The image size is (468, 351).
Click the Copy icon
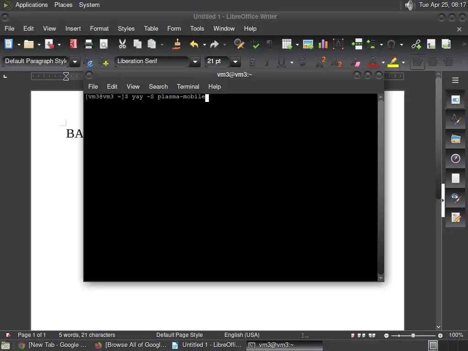tap(137, 44)
